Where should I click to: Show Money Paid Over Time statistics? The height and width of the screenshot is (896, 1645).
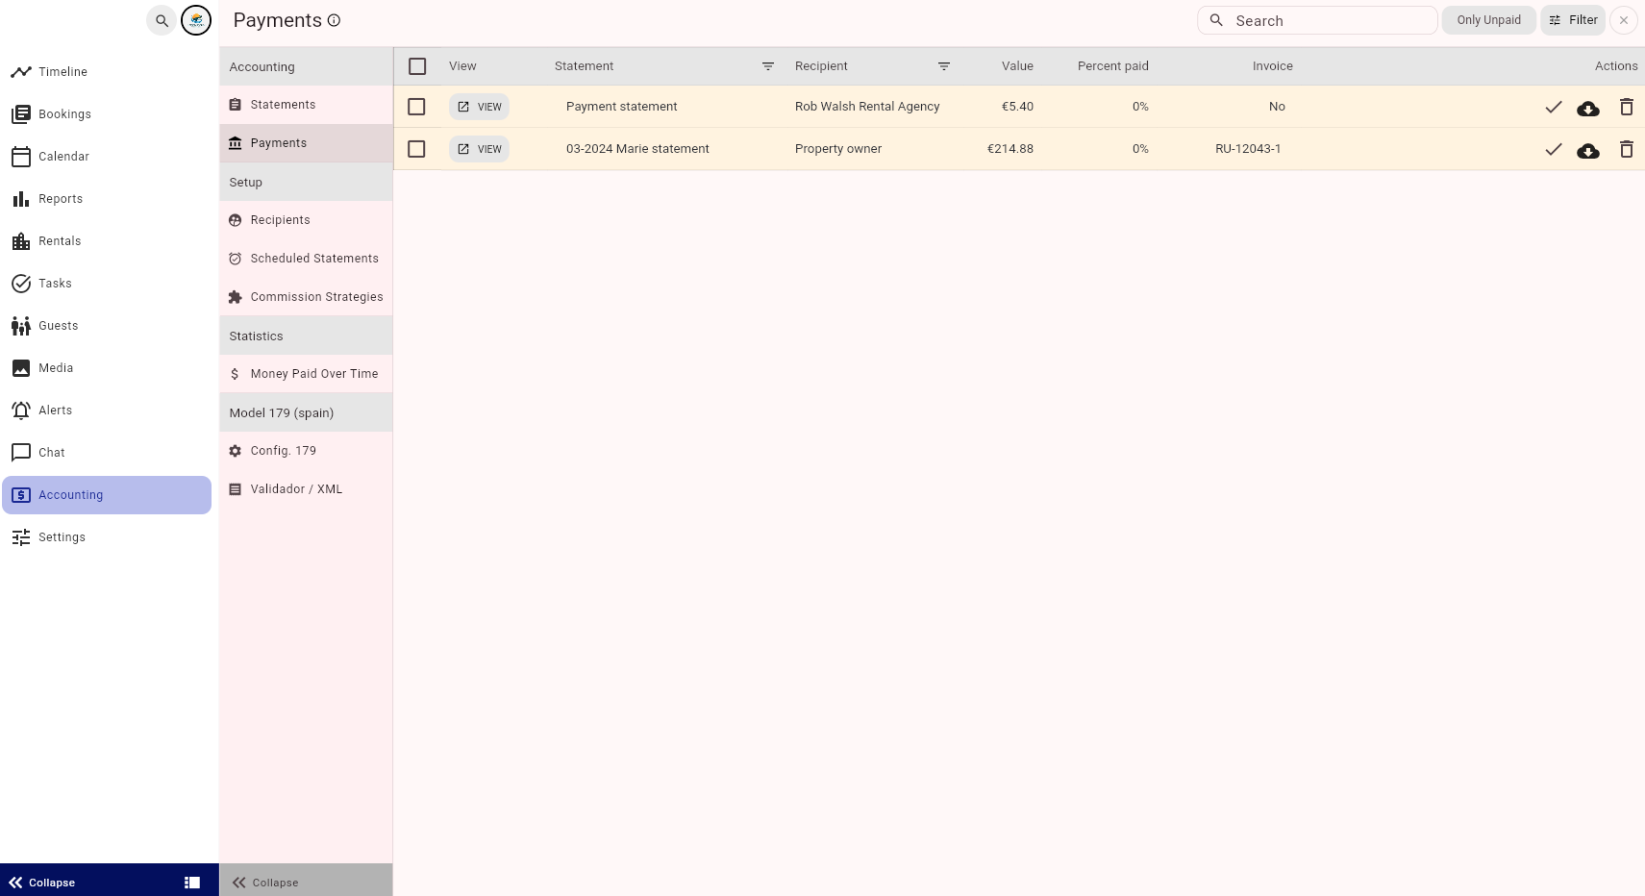tap(306, 374)
